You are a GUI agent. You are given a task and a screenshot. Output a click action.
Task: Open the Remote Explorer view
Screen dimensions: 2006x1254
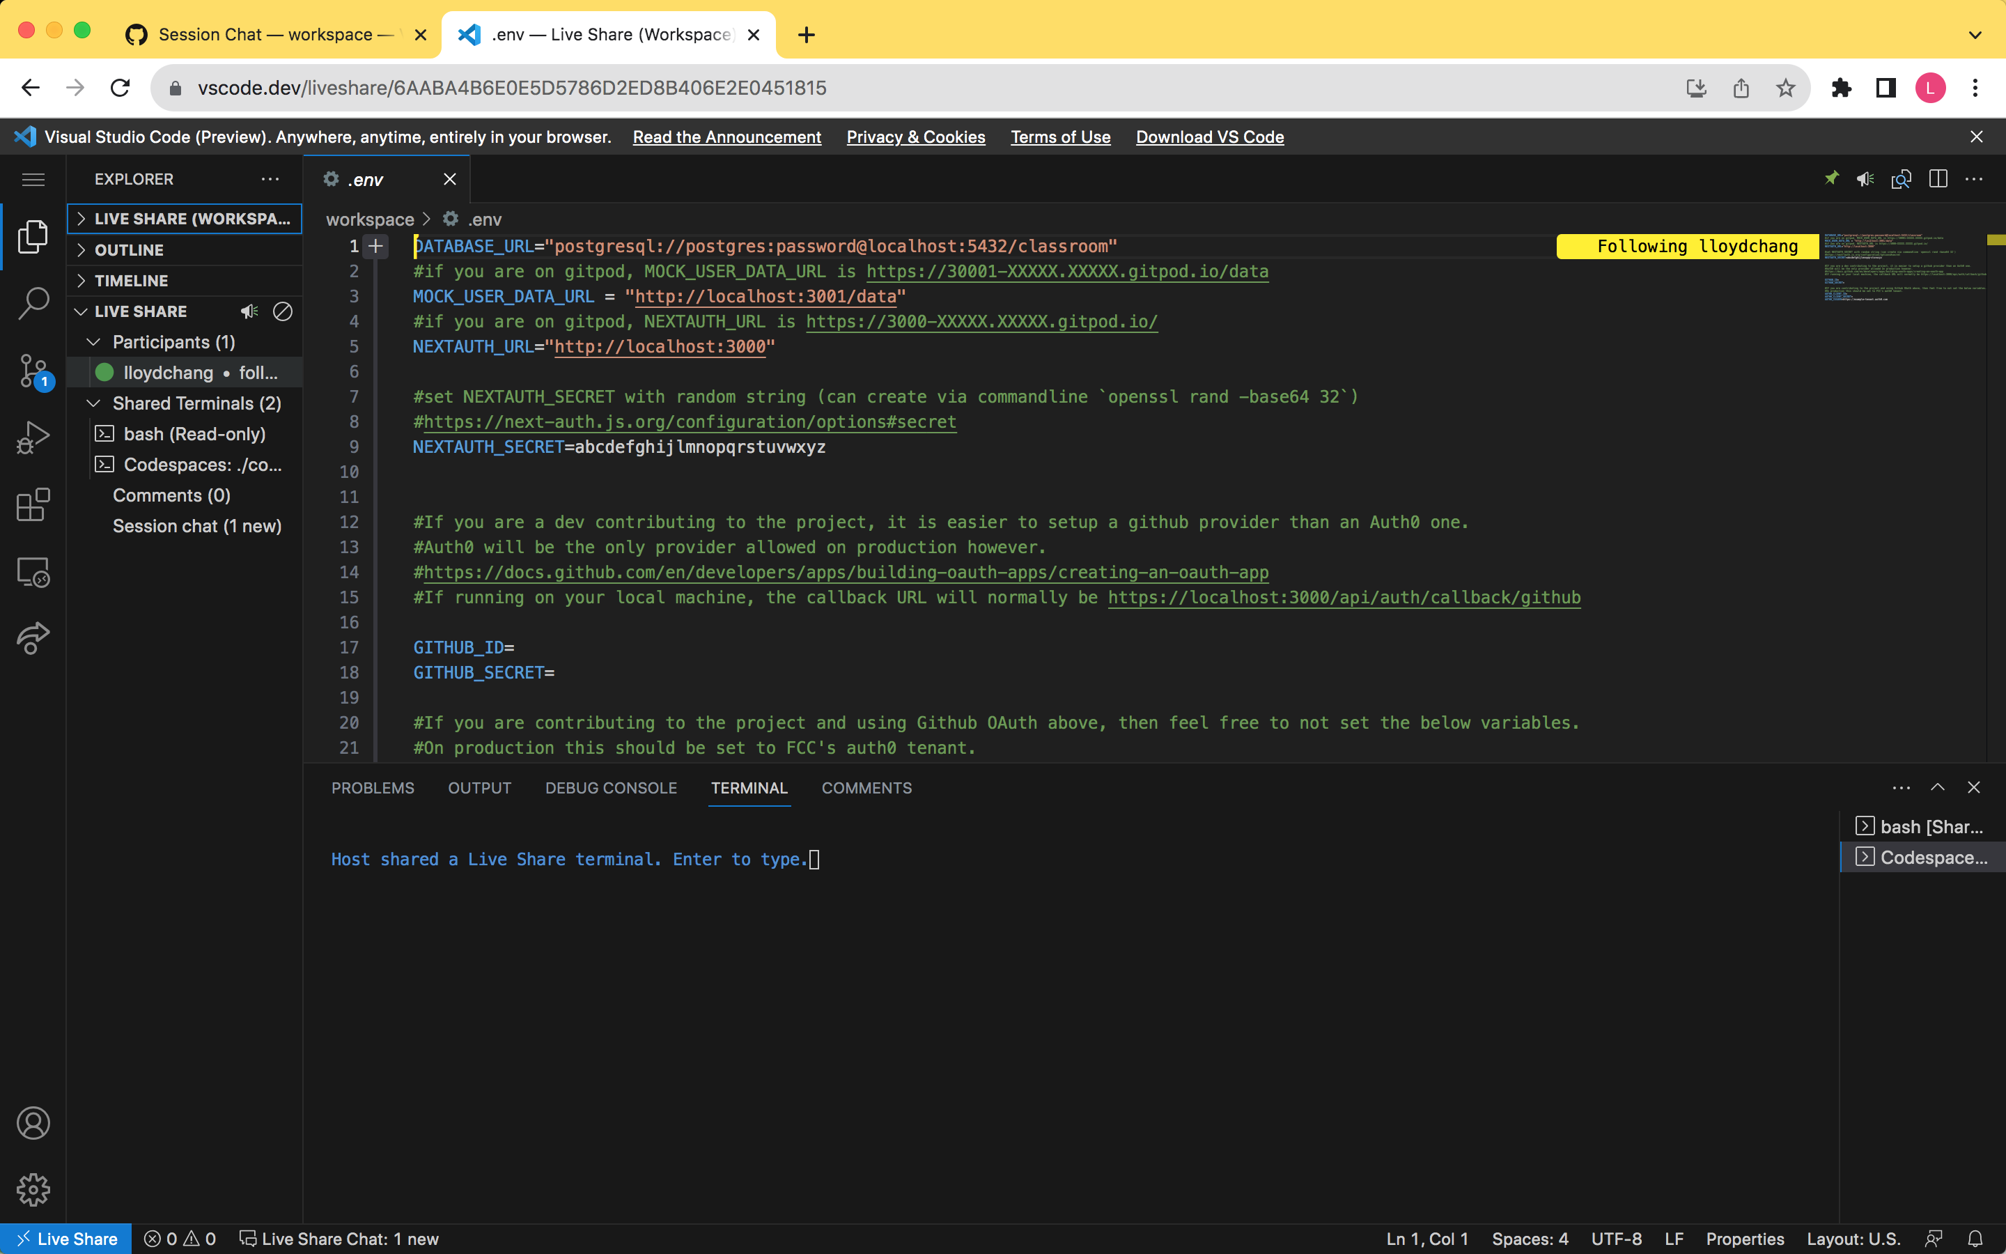click(33, 571)
